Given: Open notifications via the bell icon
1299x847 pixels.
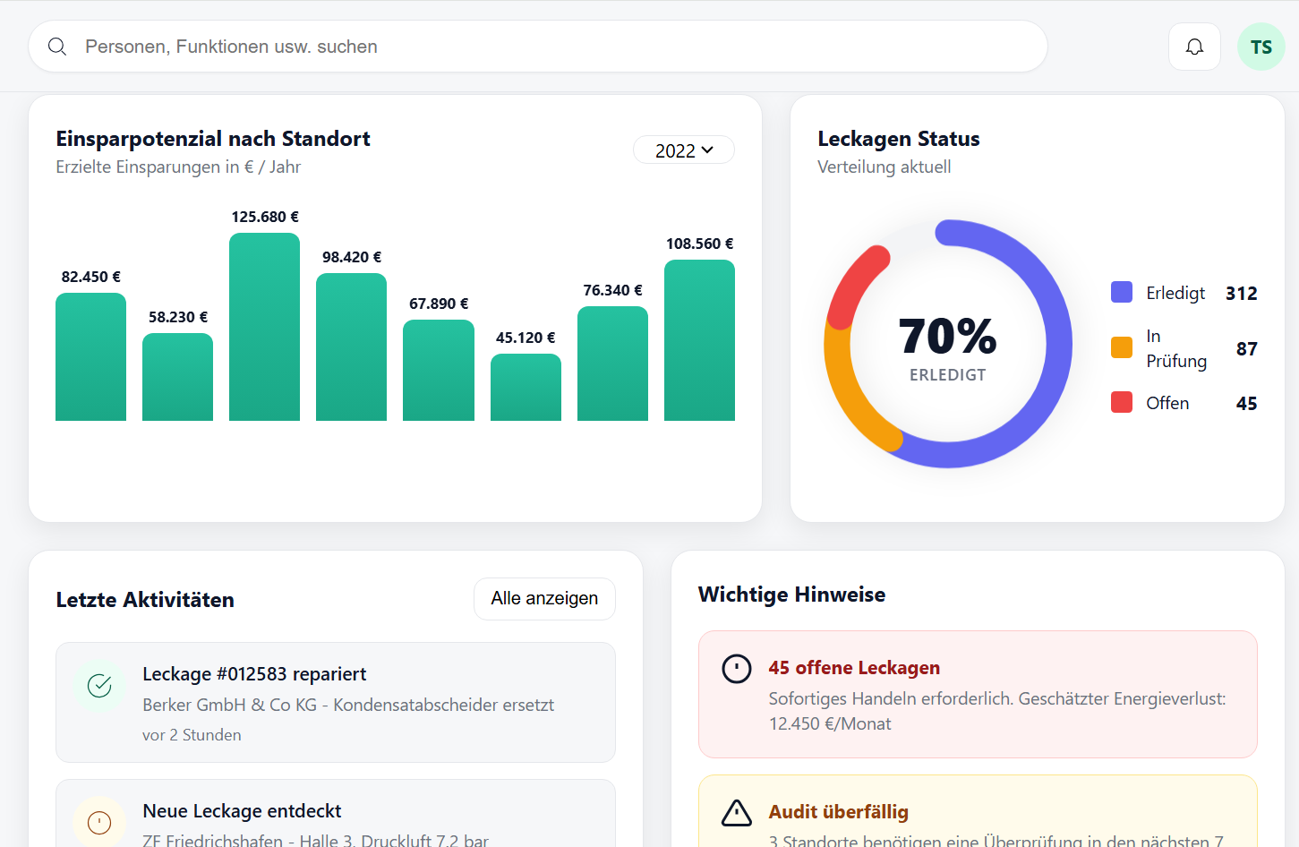Looking at the screenshot, I should point(1194,47).
